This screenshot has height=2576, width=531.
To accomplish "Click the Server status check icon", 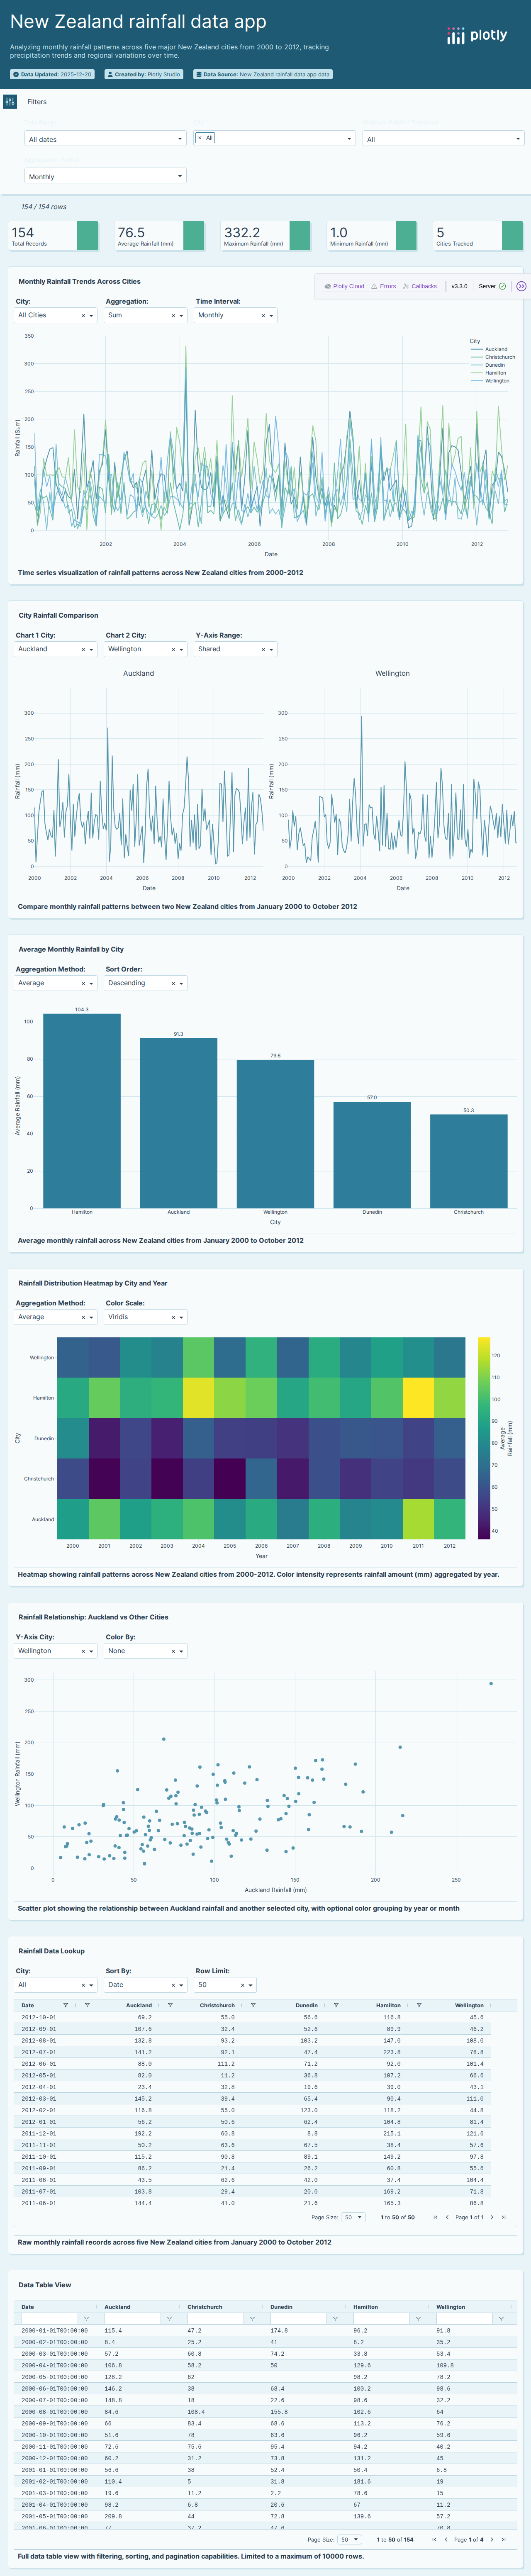I will (502, 286).
